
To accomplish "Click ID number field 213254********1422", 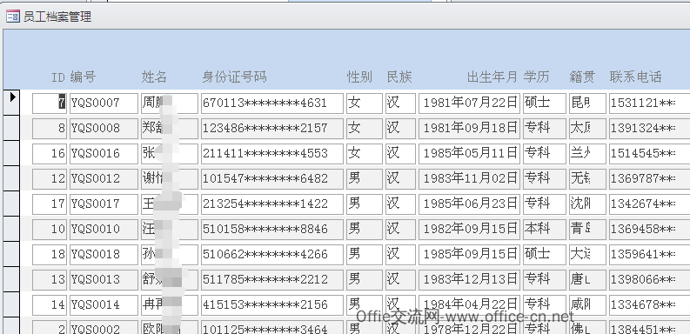I will pyautogui.click(x=272, y=204).
